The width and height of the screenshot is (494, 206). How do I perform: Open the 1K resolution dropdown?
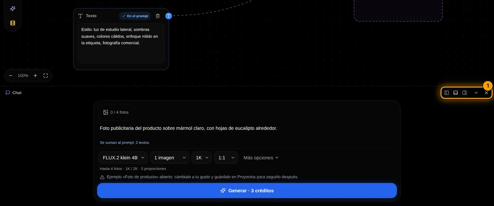(202, 158)
